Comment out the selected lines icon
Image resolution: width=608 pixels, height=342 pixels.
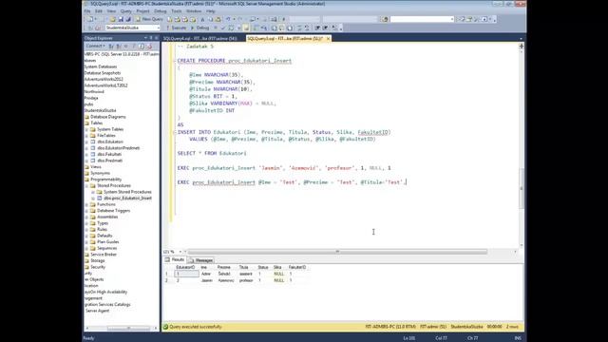[x=299, y=28]
